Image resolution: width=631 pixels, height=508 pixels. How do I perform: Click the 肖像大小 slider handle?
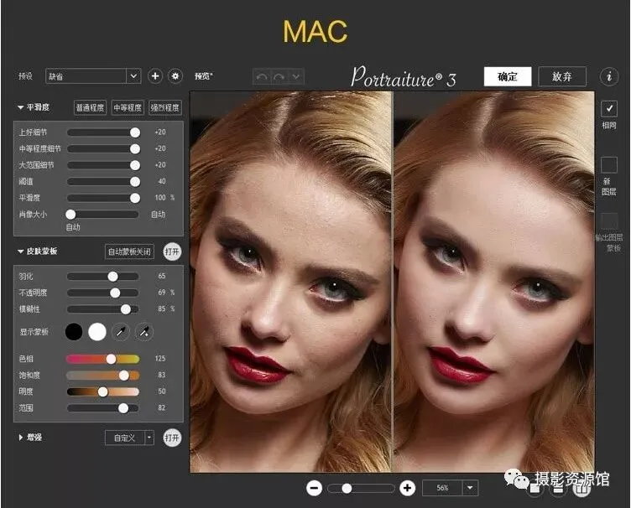[x=70, y=215]
